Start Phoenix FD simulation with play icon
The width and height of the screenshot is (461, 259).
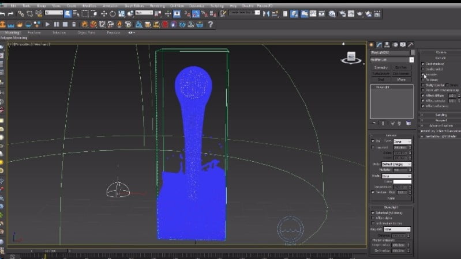(x=47, y=24)
